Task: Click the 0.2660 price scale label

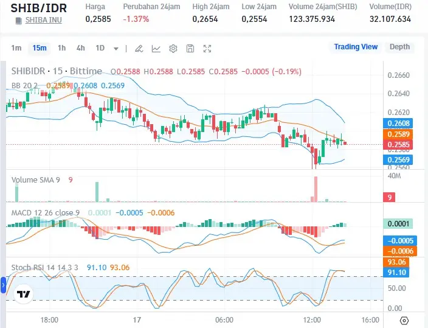Action: pos(399,75)
